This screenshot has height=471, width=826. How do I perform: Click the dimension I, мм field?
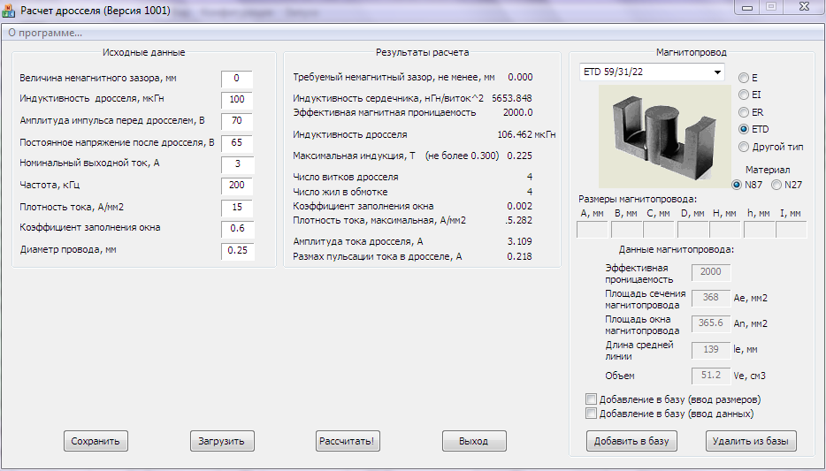pyautogui.click(x=792, y=230)
